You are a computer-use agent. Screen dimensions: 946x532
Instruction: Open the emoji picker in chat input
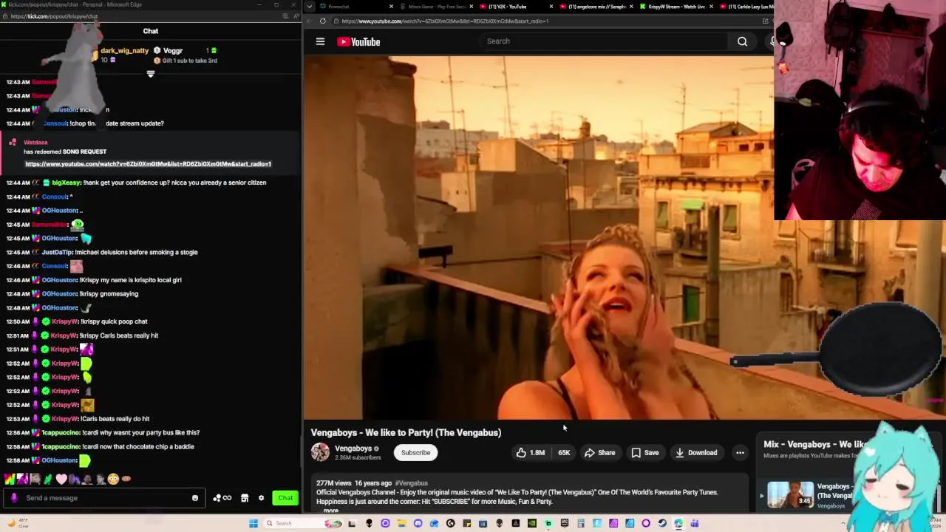195,498
